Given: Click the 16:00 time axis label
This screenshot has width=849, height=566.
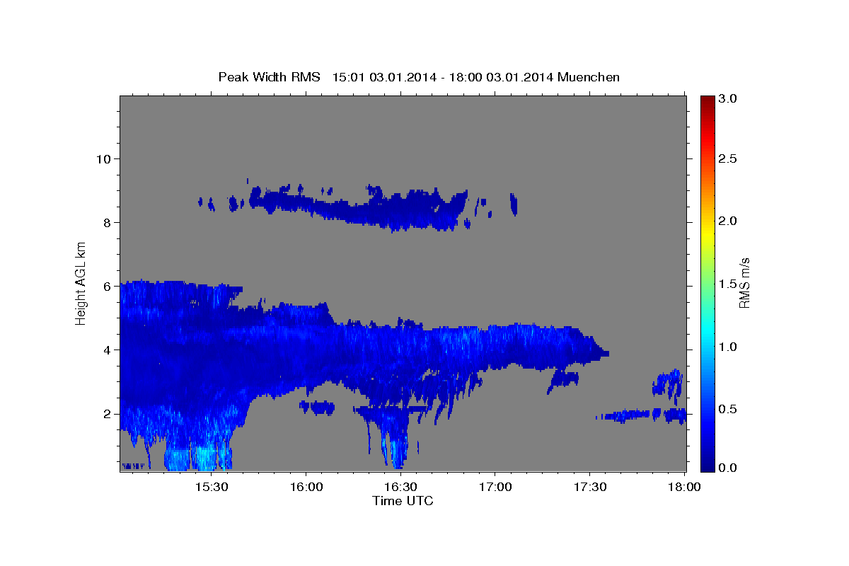Looking at the screenshot, I should (306, 487).
